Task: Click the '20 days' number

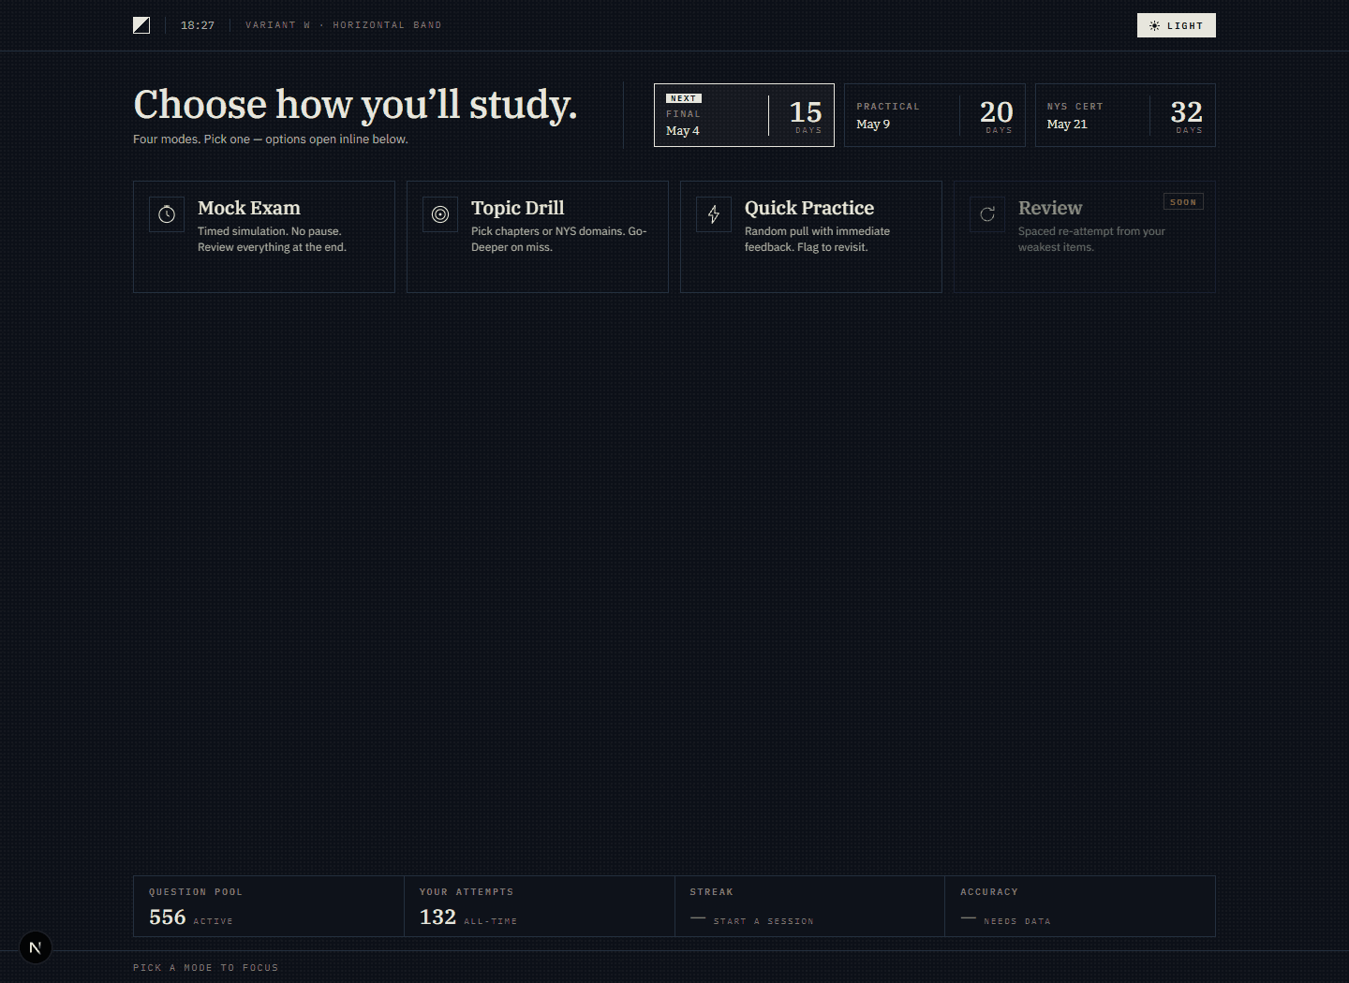Action: tap(997, 112)
